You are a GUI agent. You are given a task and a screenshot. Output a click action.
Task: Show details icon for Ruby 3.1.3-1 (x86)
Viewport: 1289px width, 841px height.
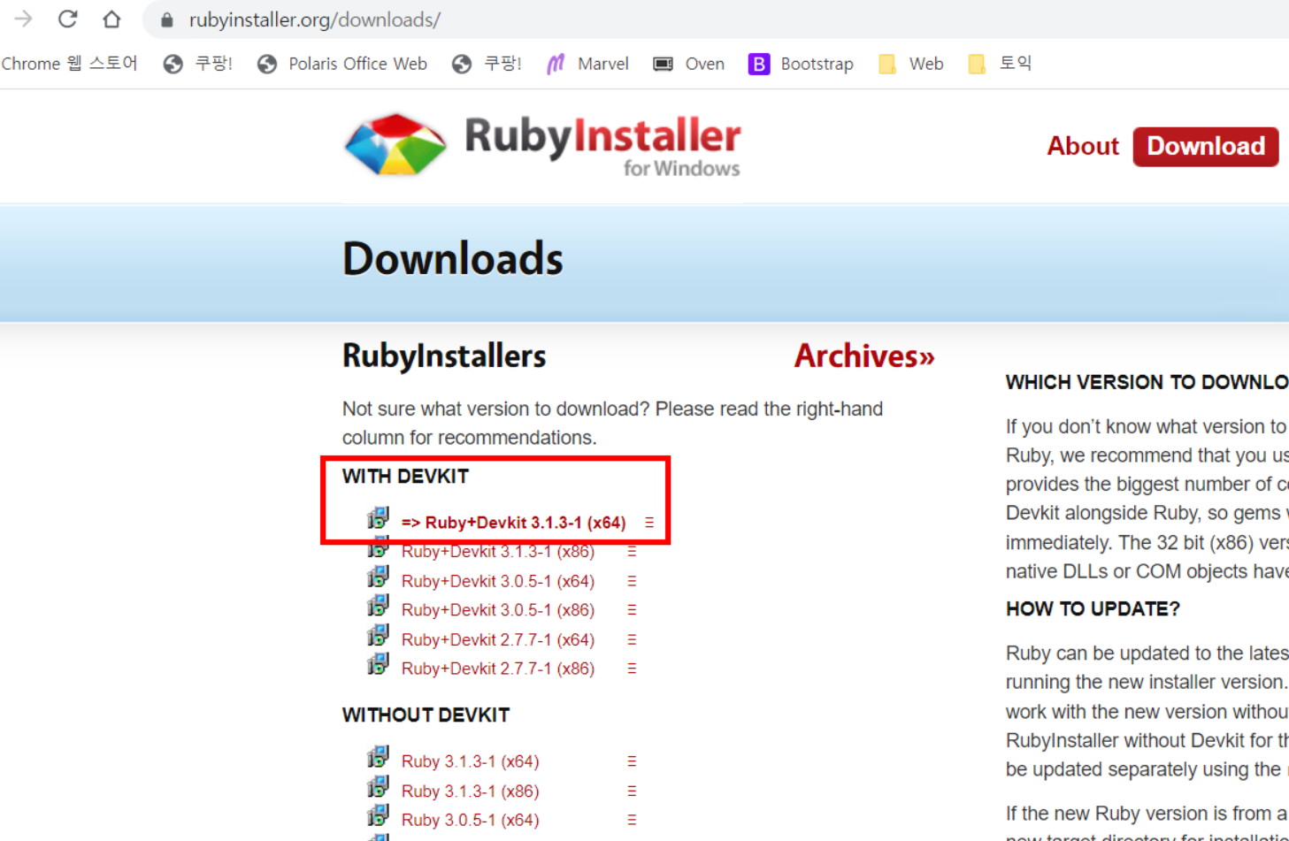click(x=632, y=791)
